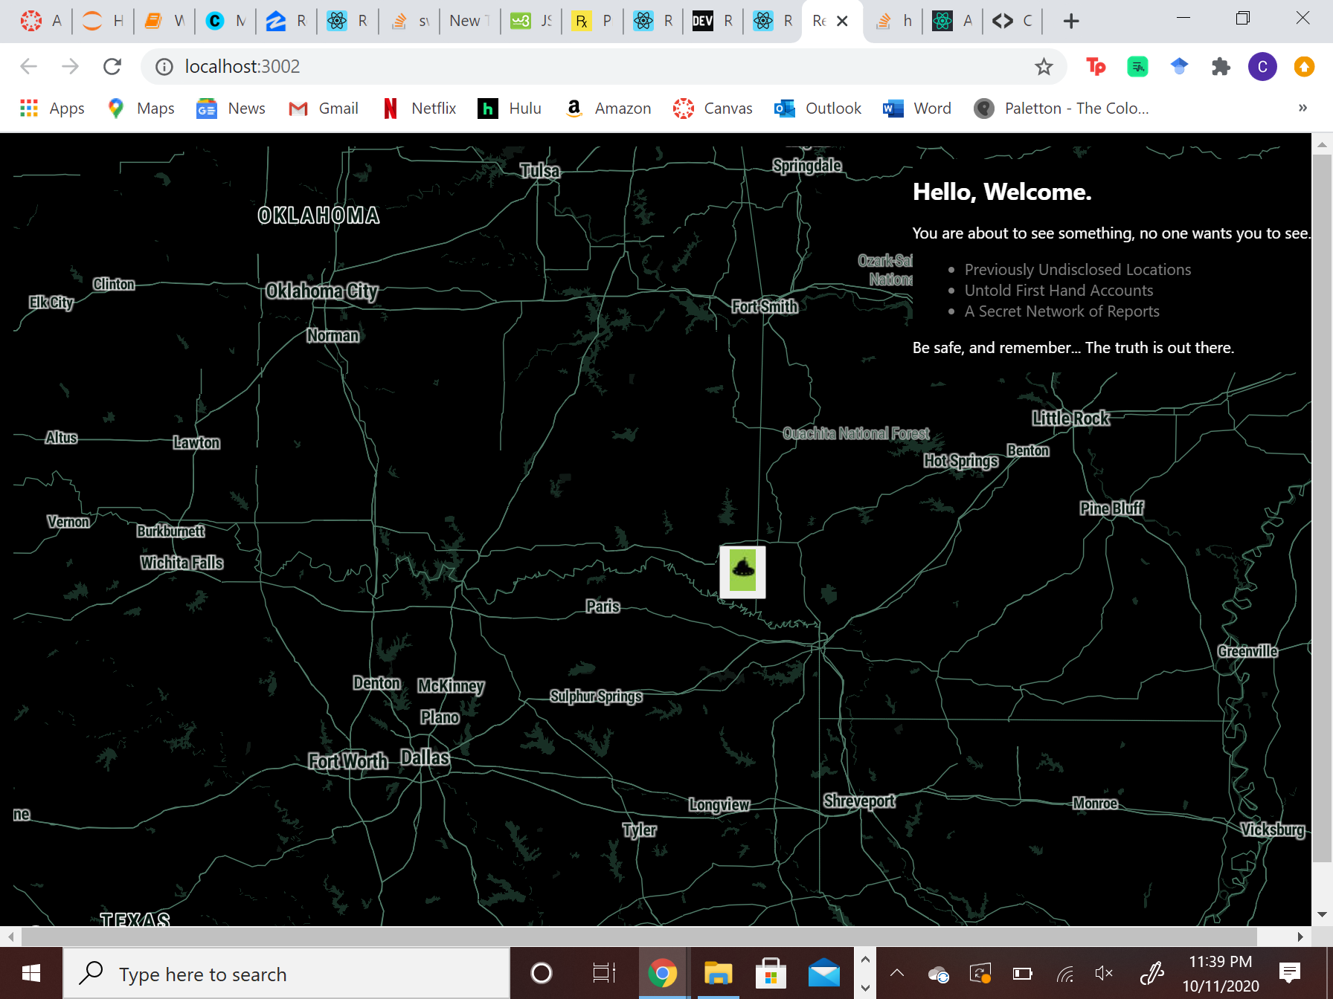The image size is (1333, 999).
Task: Mute system volume via speaker icon
Action: click(x=1103, y=973)
